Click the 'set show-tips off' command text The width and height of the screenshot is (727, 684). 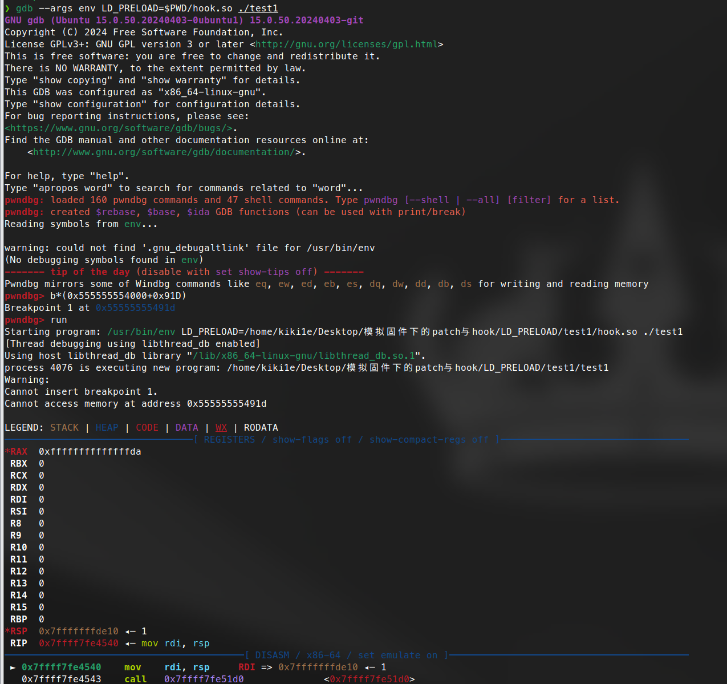coord(266,272)
